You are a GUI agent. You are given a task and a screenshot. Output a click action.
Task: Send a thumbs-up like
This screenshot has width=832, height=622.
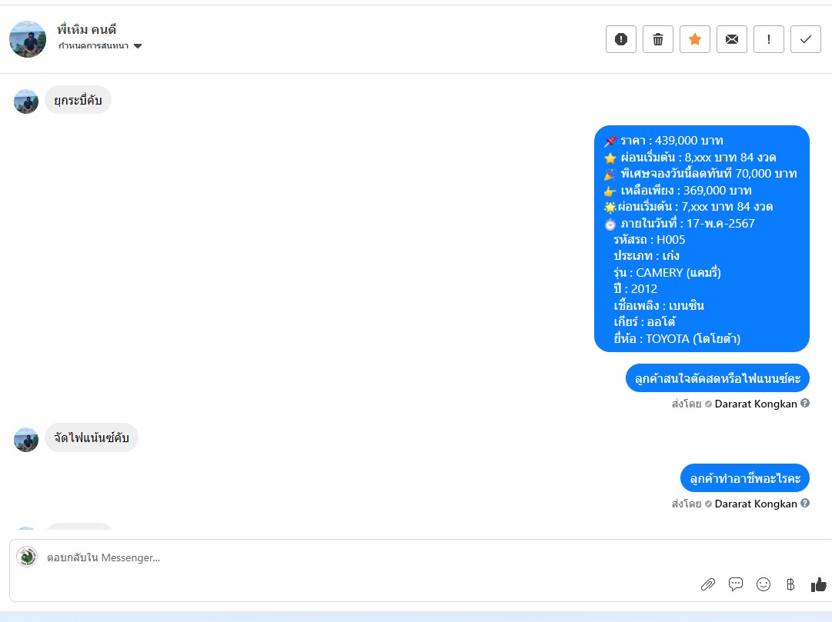pyautogui.click(x=818, y=584)
